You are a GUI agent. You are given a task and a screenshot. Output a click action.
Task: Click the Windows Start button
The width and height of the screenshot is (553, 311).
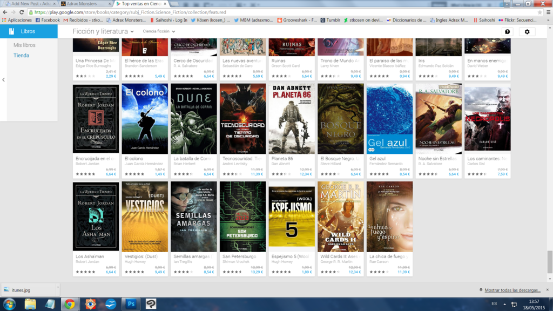9,304
